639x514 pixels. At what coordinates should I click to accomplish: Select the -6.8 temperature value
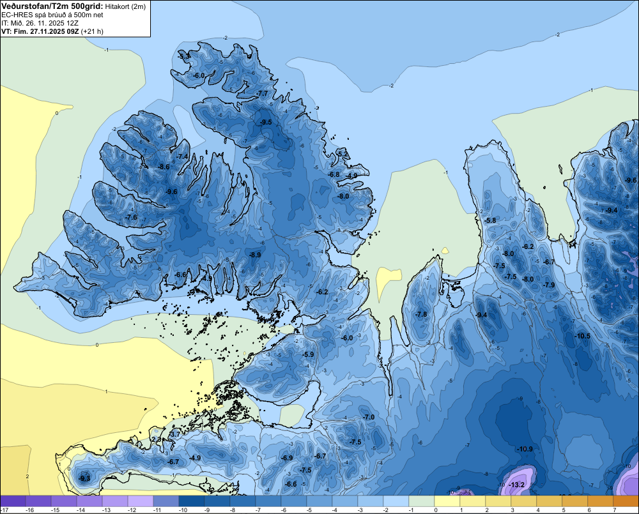(334, 174)
